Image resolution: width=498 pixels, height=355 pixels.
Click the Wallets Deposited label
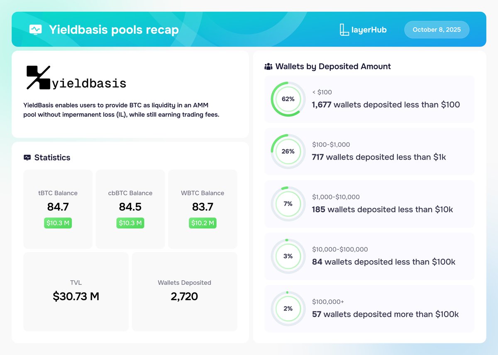click(x=185, y=283)
